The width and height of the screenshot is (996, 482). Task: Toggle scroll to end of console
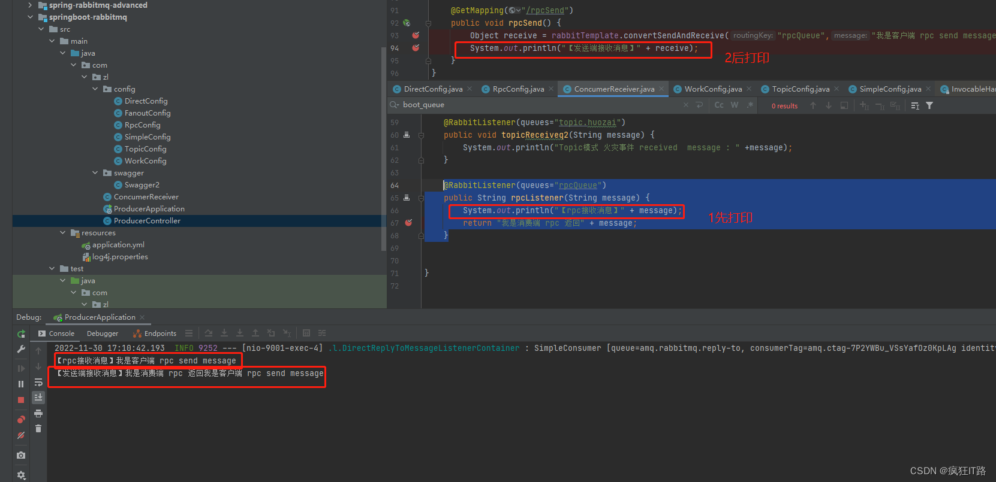click(38, 398)
